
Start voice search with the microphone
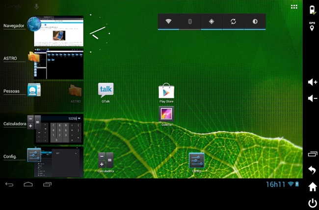pos(36,6)
